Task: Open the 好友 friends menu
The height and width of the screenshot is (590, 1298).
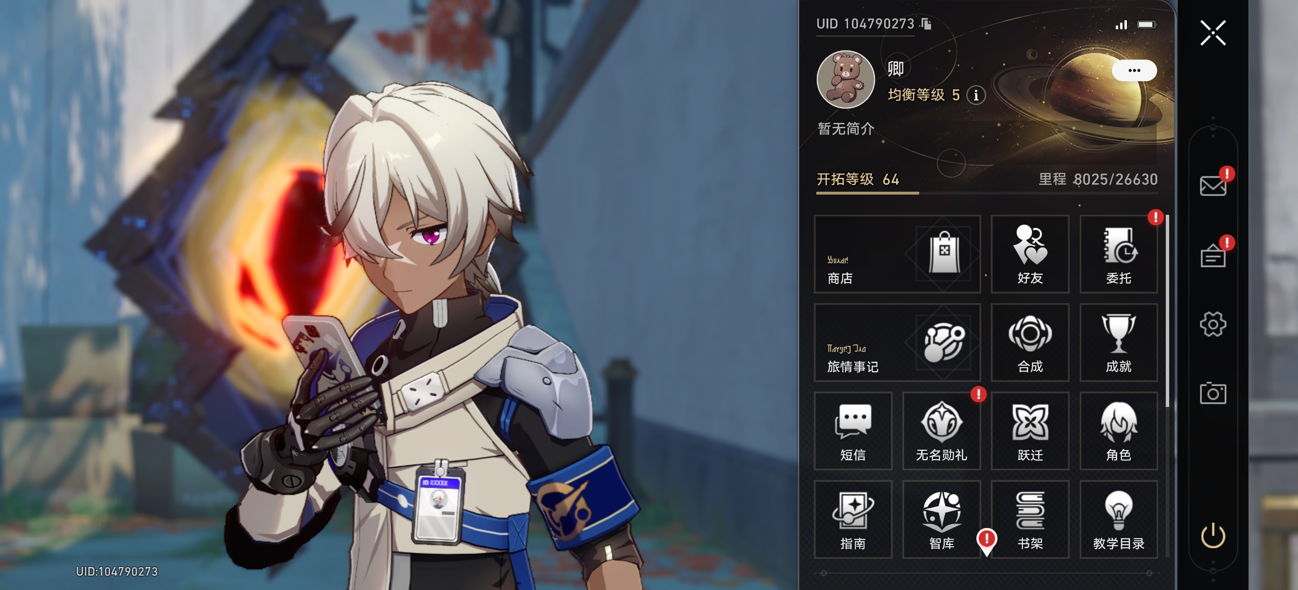Action: (1030, 254)
